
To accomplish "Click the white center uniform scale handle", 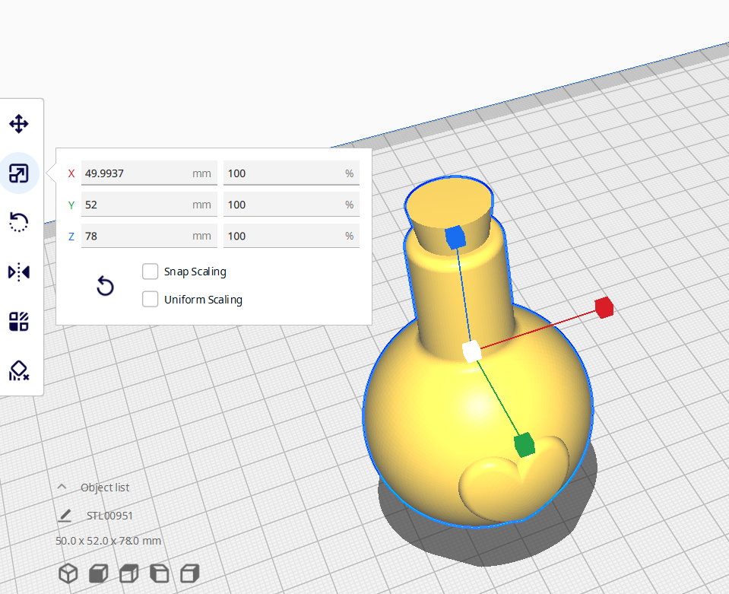I will coord(471,351).
